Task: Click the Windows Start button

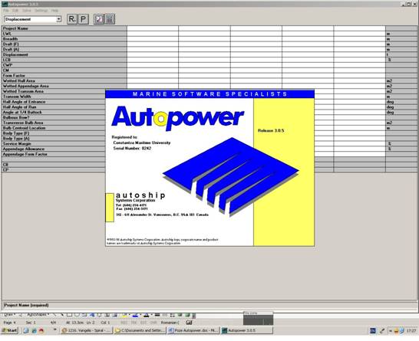Action: [x=10, y=330]
